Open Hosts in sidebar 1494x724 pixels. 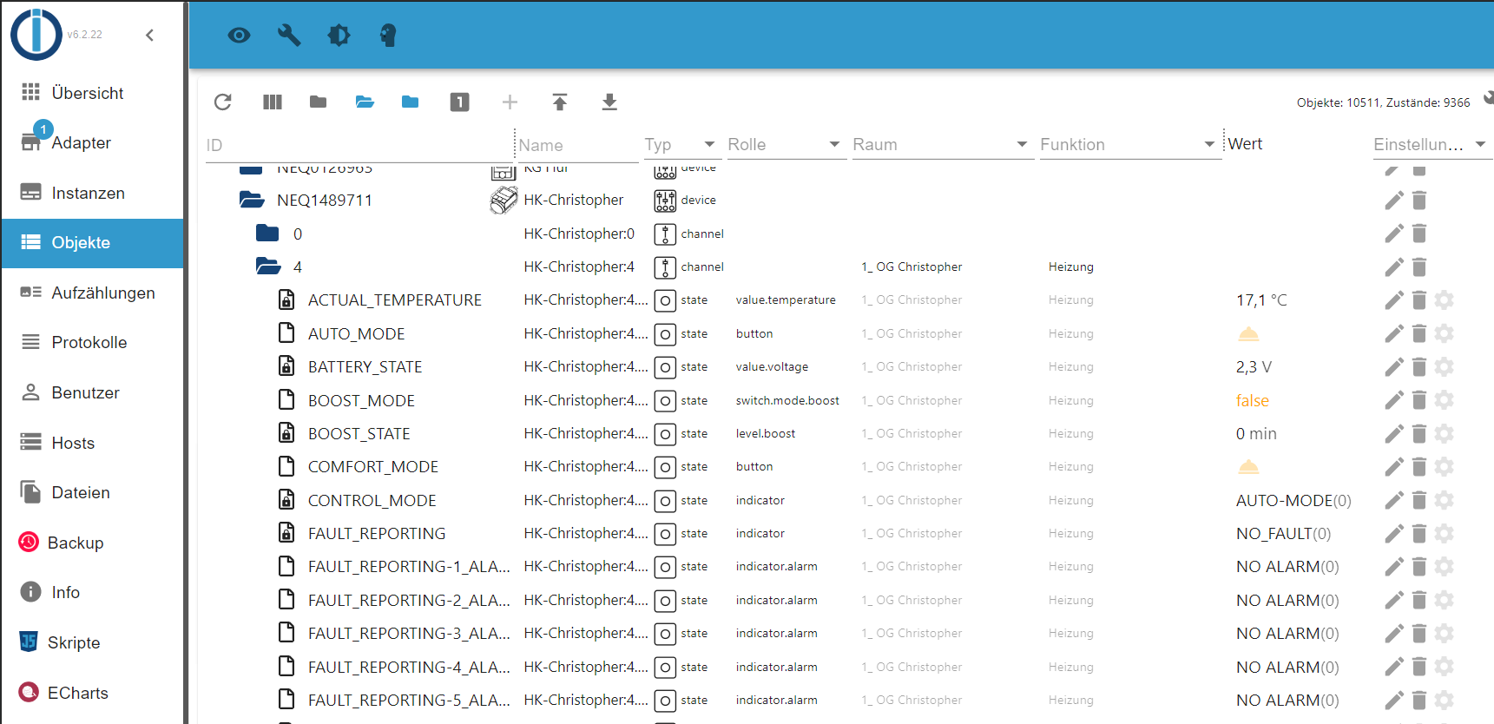[92, 443]
